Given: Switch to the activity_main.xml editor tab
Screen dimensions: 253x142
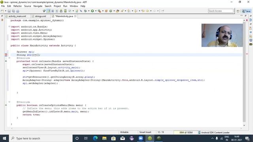Looking at the screenshot, I should 17,16.
